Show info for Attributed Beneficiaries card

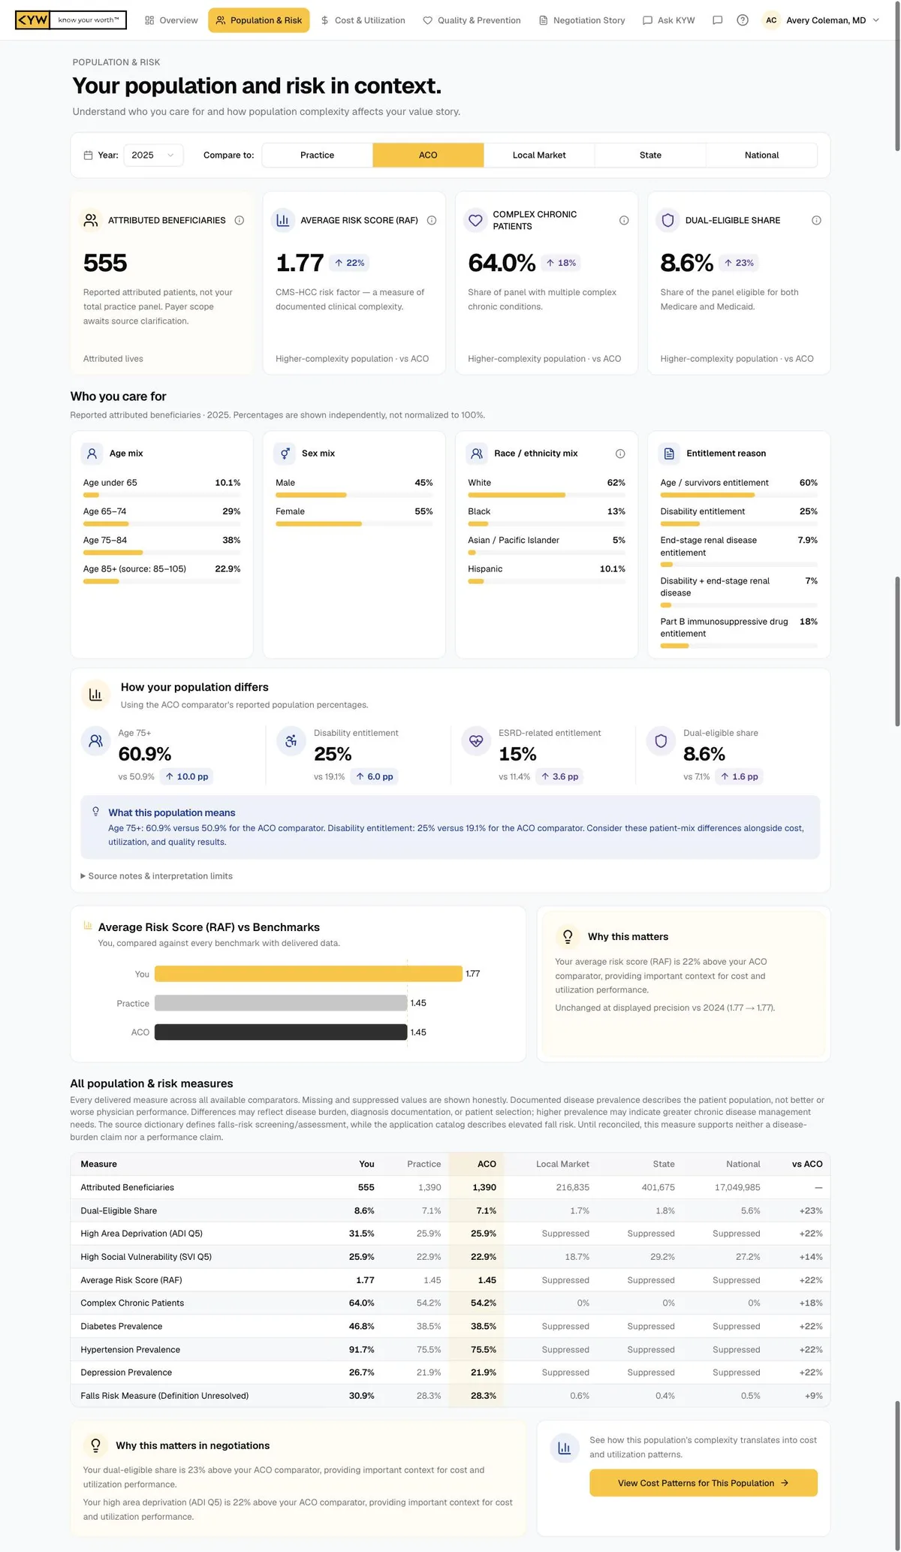240,220
